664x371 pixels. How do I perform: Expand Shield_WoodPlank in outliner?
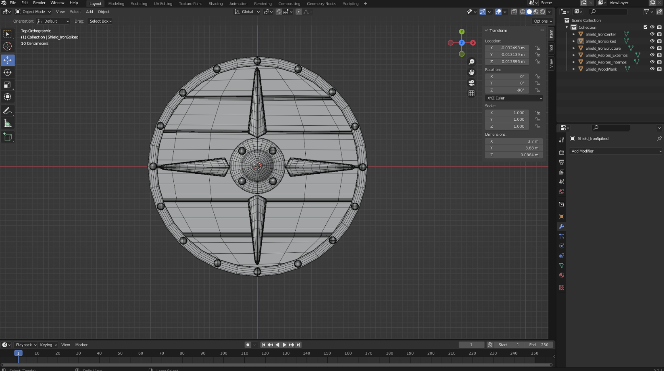(x=574, y=69)
